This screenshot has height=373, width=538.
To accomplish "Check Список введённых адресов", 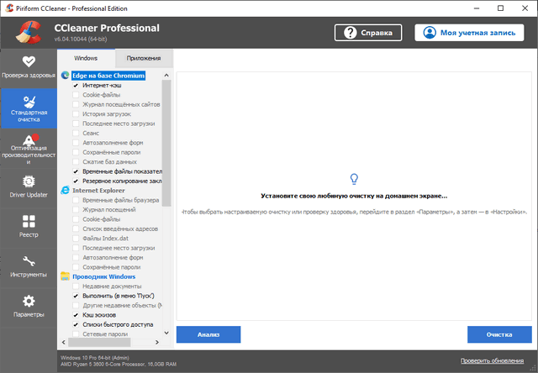I will tap(76, 229).
